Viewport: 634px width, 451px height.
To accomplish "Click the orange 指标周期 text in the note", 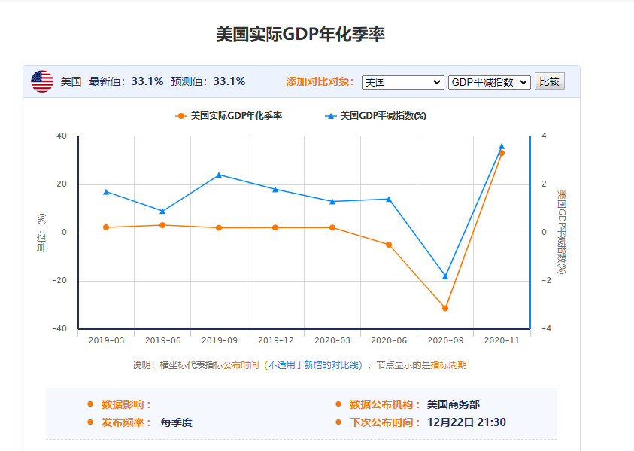I will coord(448,365).
